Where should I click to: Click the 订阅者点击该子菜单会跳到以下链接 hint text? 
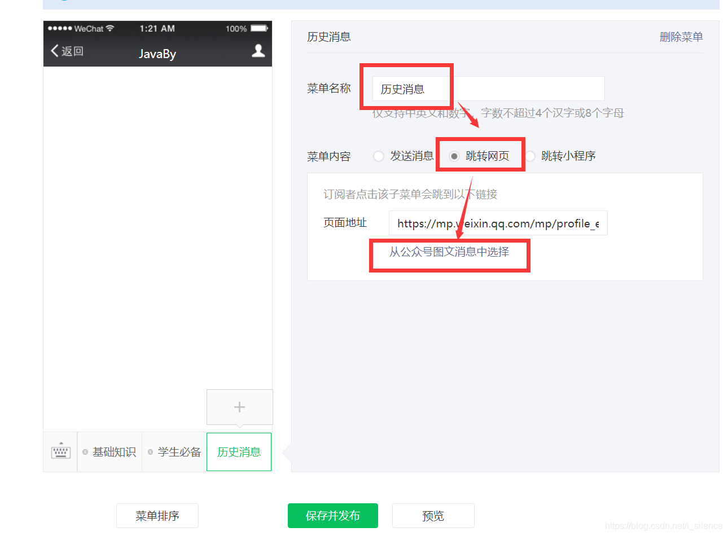[410, 194]
